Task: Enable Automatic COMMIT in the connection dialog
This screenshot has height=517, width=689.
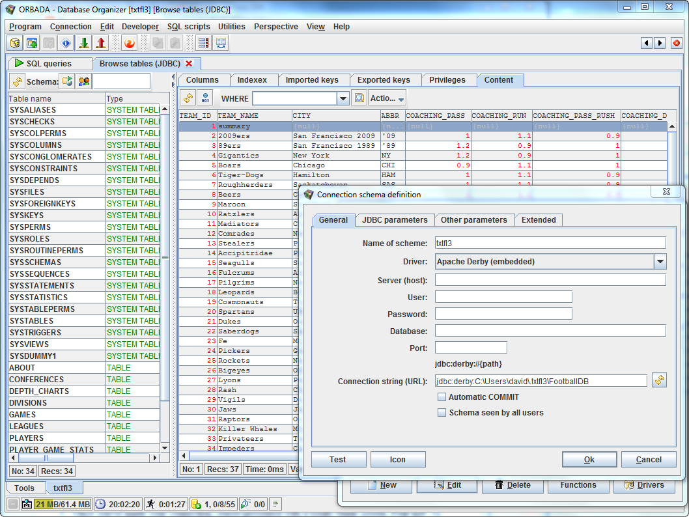Action: point(442,397)
